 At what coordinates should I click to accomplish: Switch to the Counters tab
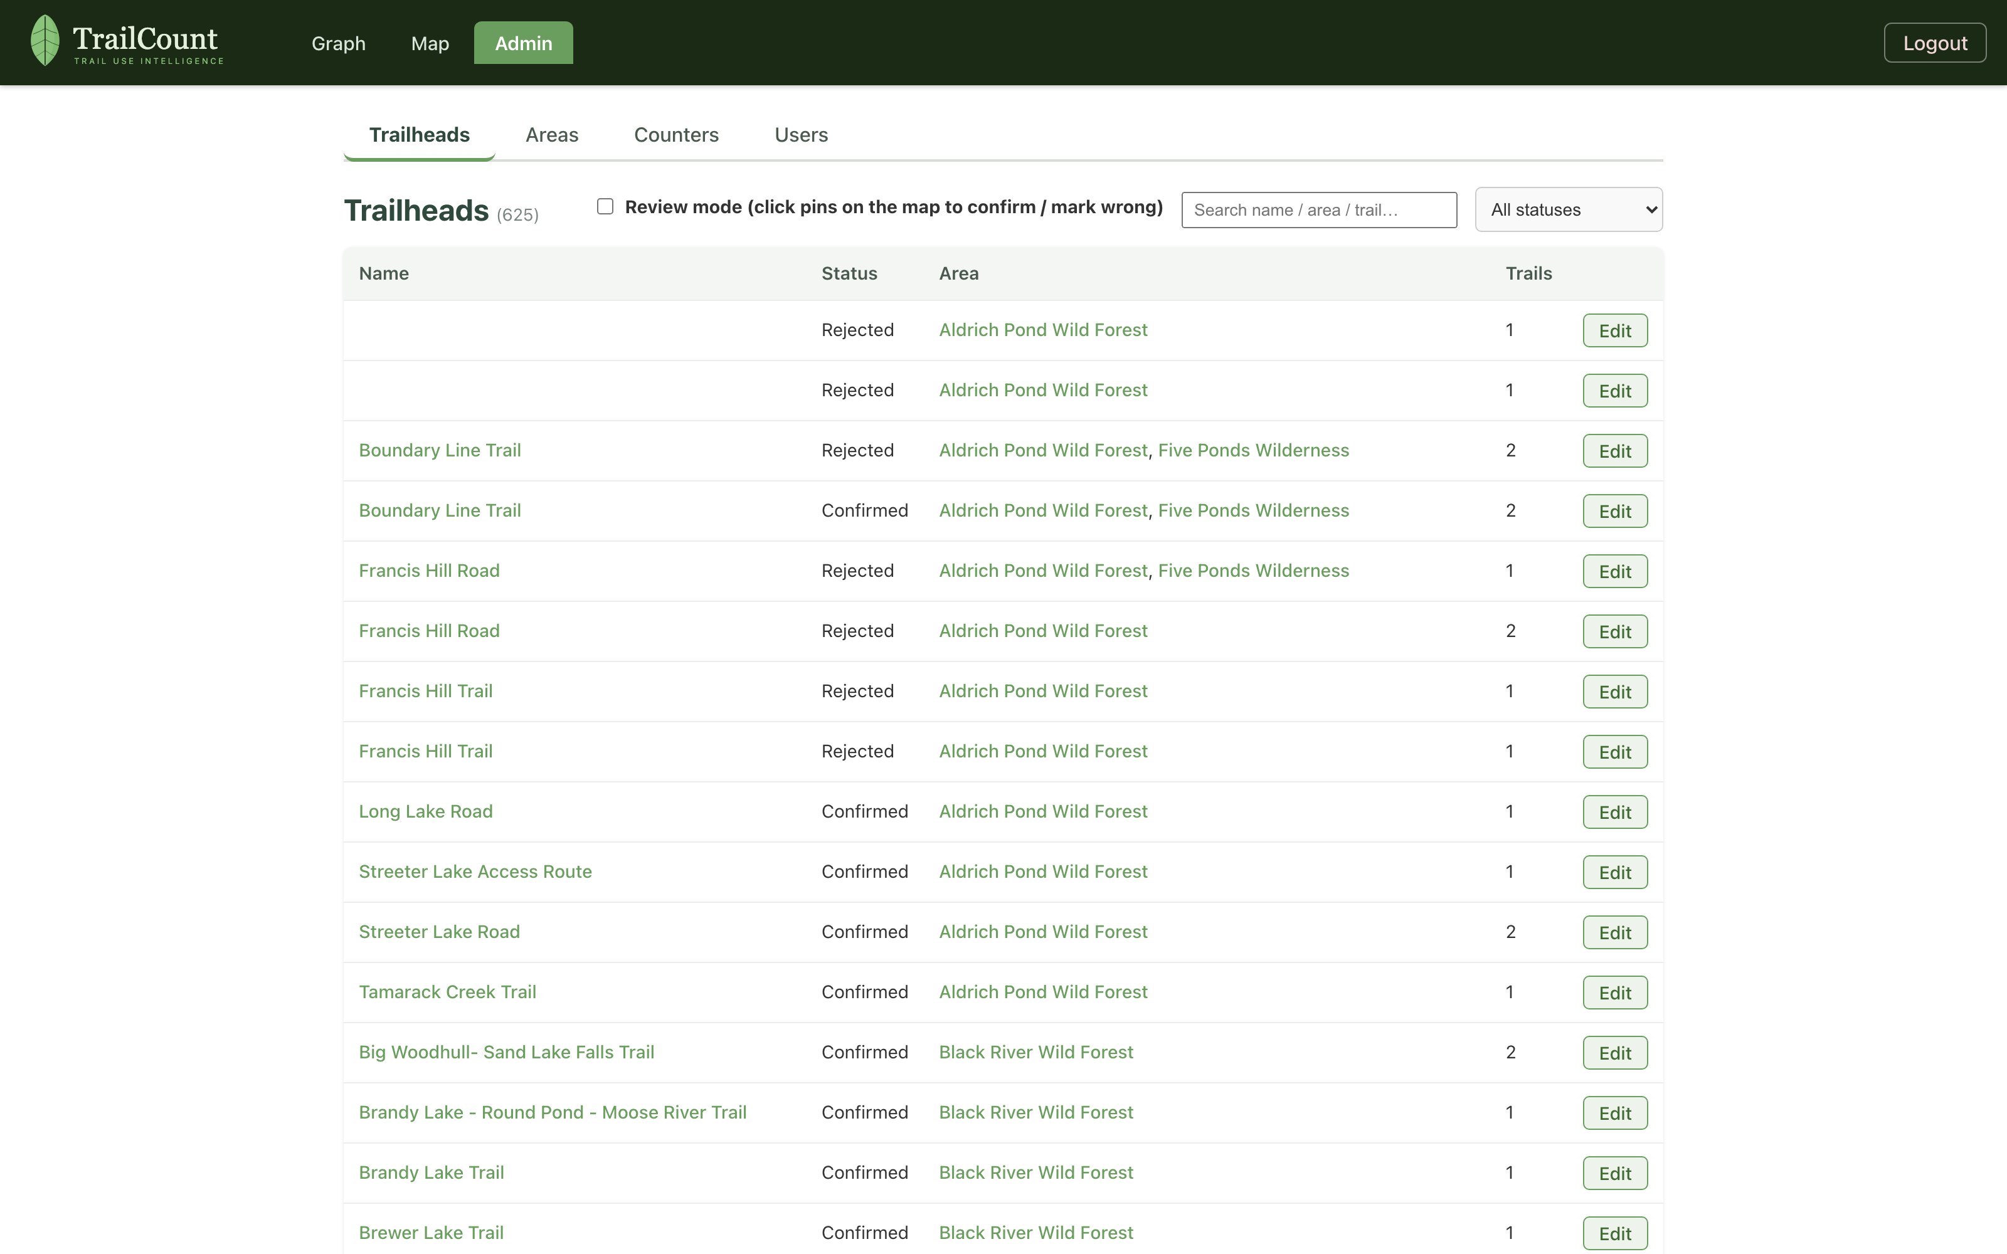pos(676,134)
